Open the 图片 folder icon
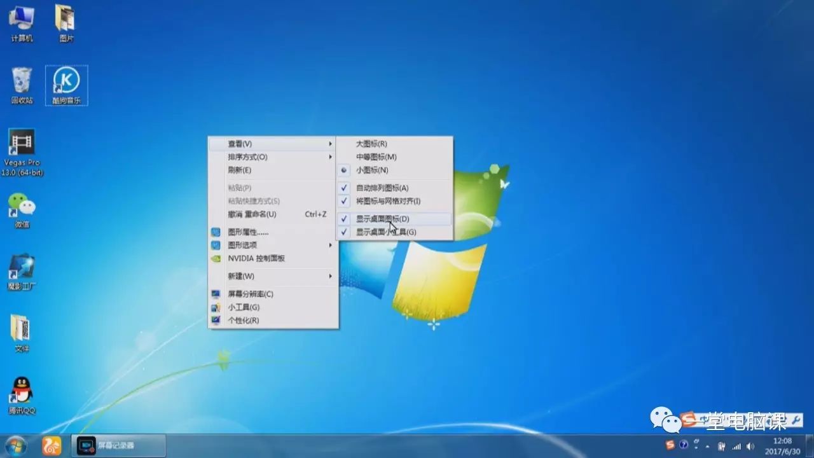The width and height of the screenshot is (814, 458). coord(66,23)
